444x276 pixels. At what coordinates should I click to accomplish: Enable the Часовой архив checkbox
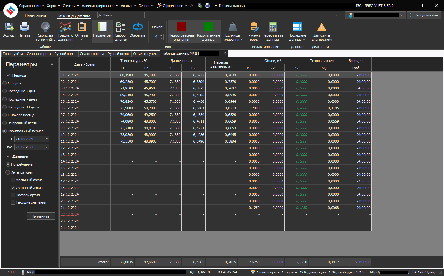[x=13, y=195]
